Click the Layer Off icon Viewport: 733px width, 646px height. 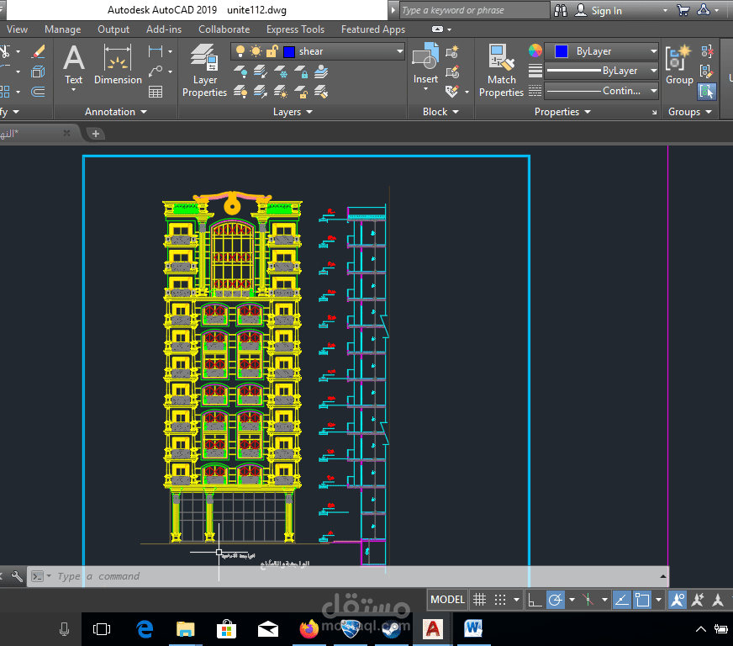tap(240, 71)
